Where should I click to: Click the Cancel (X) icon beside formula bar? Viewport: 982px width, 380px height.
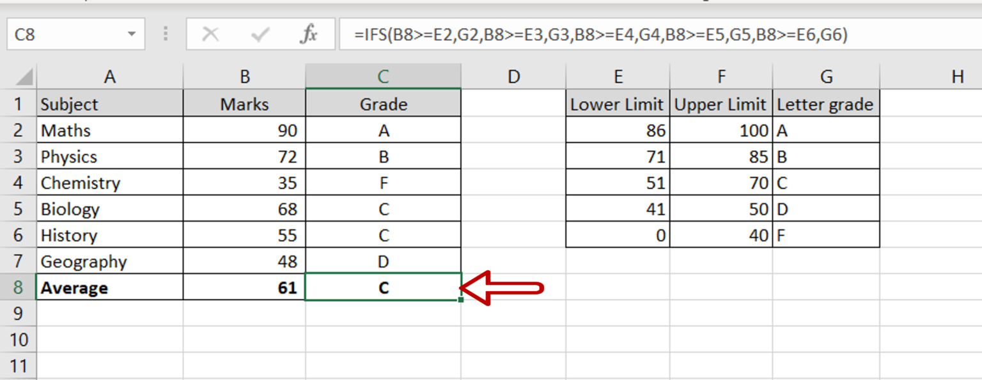click(213, 35)
